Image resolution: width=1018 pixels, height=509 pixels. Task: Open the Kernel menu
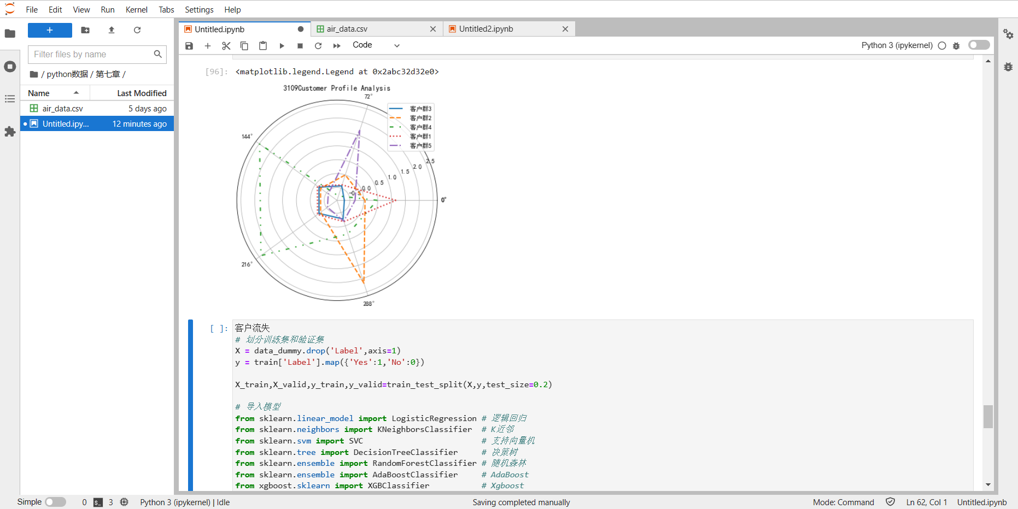coord(136,10)
